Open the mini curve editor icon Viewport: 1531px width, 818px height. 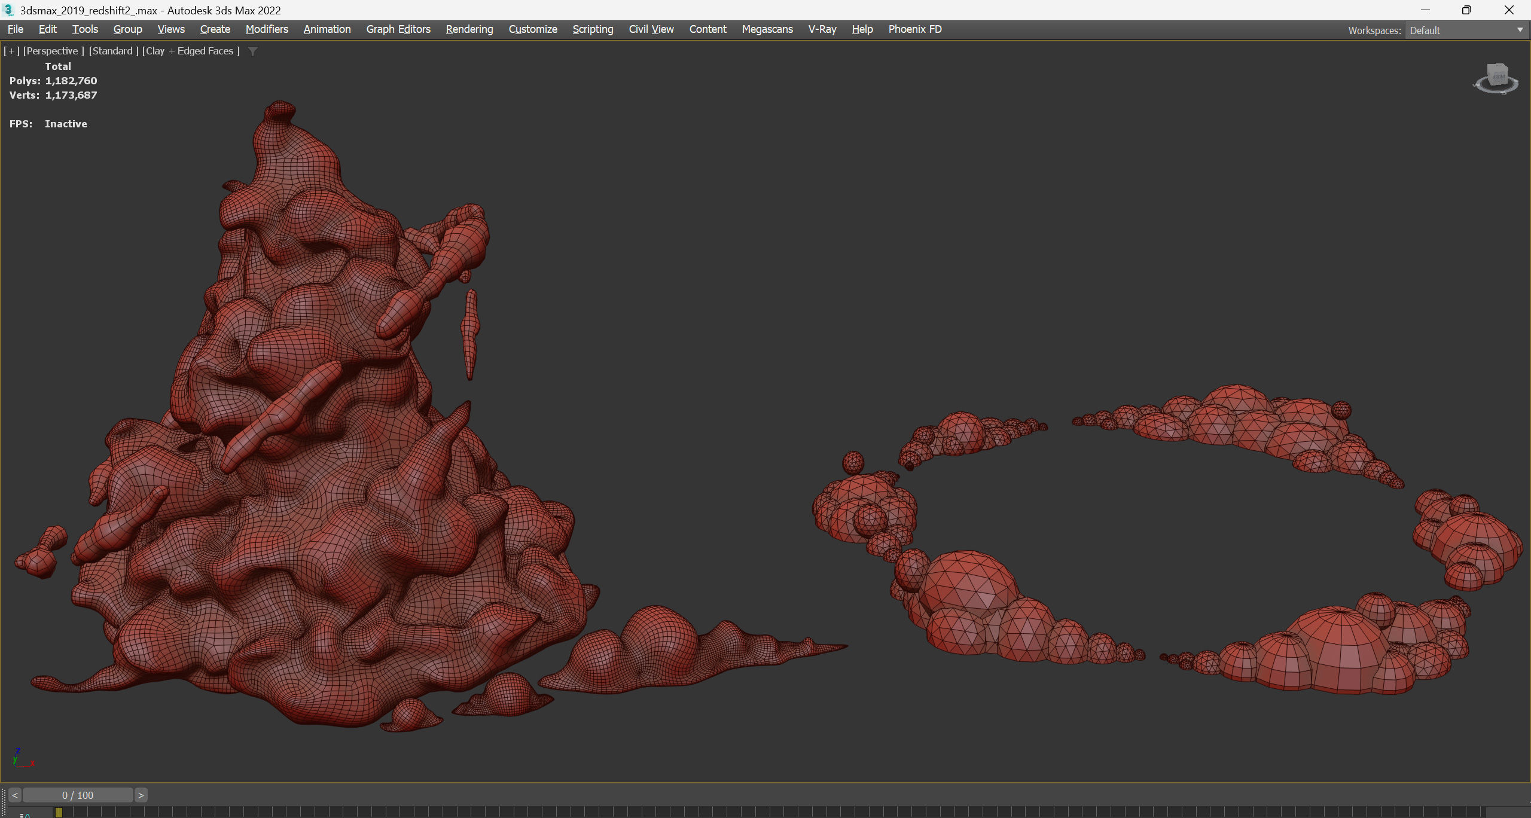[26, 815]
